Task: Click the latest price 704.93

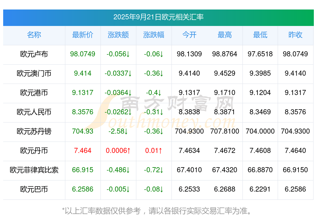Action: [83, 131]
